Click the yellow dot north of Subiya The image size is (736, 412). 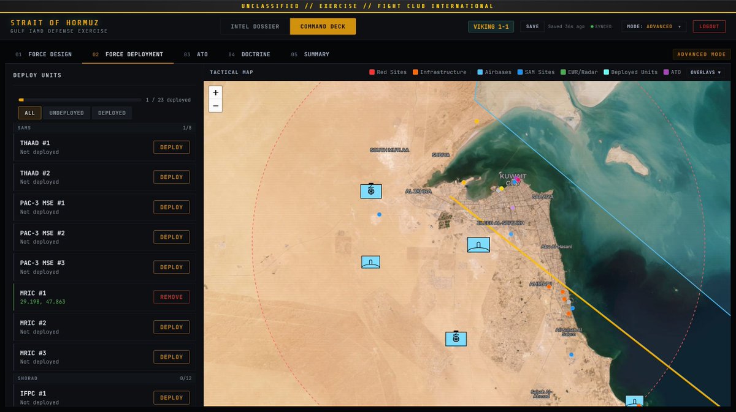tap(477, 122)
